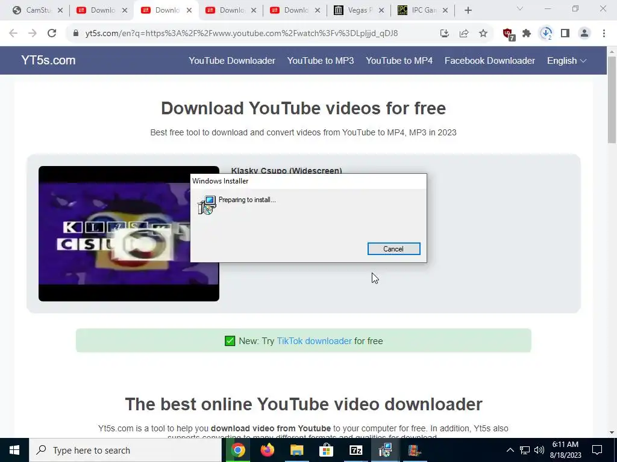Image resolution: width=617 pixels, height=462 pixels.
Task: Open Chrome downloads indicator
Action: 546,34
